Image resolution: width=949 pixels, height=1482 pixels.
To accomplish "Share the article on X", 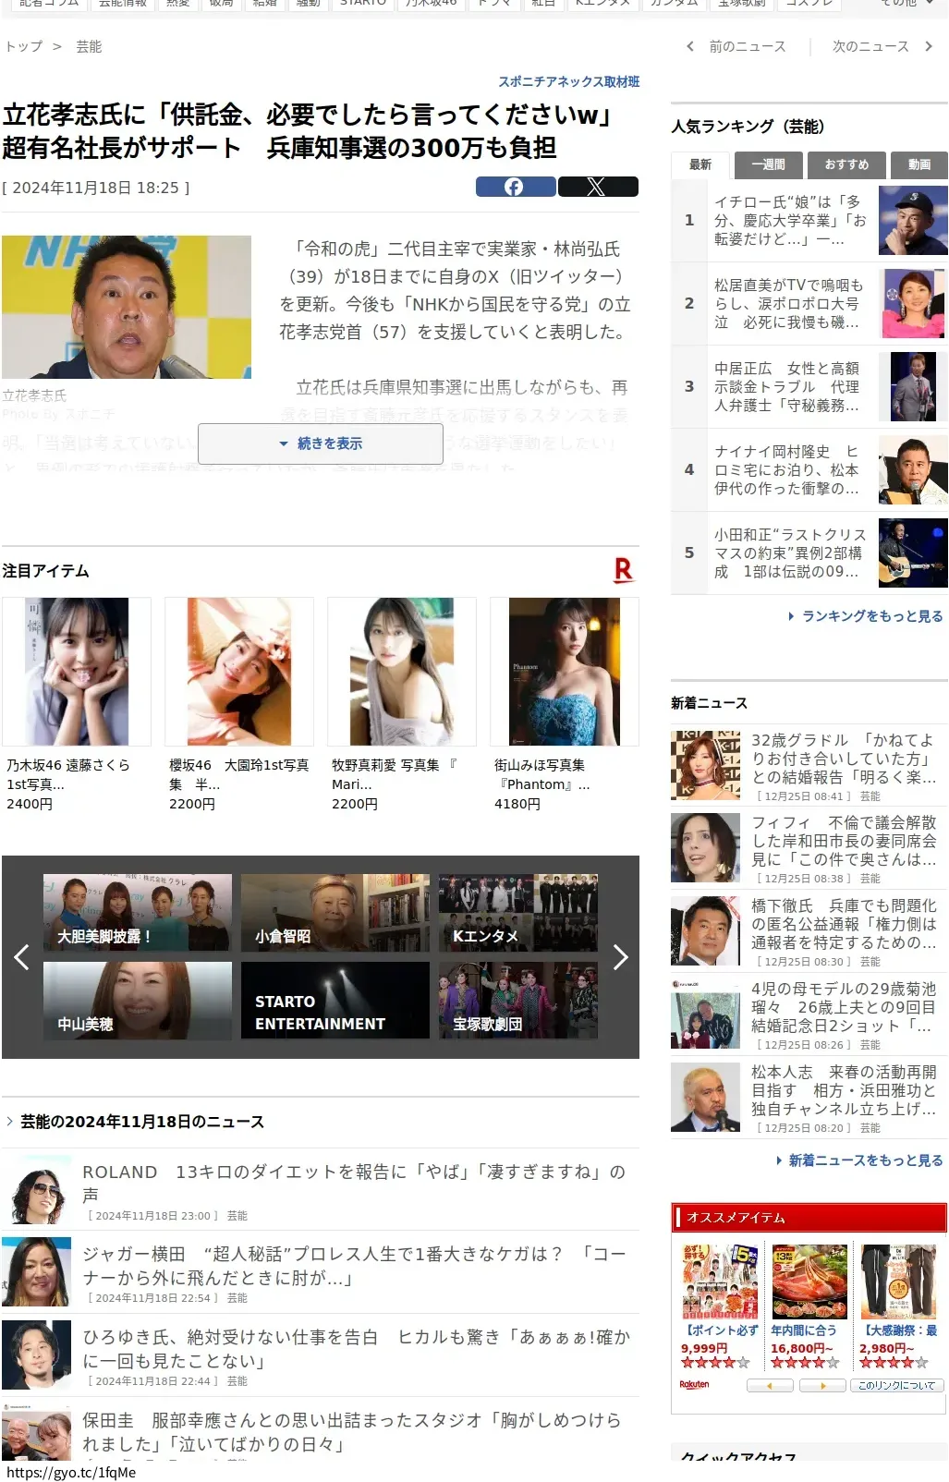I will [597, 187].
